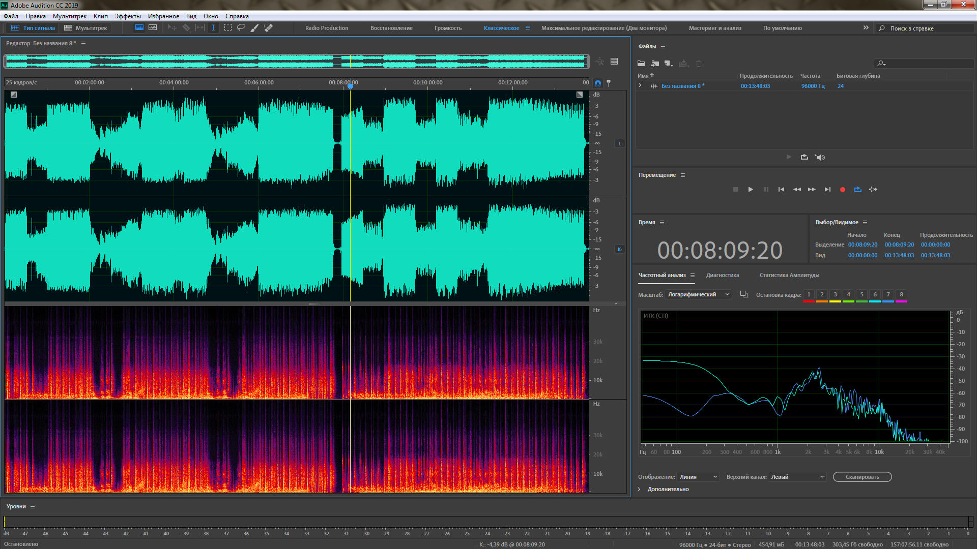Viewport: 977px width, 549px height.
Task: Select the Marquee Selection tool
Action: 228,28
